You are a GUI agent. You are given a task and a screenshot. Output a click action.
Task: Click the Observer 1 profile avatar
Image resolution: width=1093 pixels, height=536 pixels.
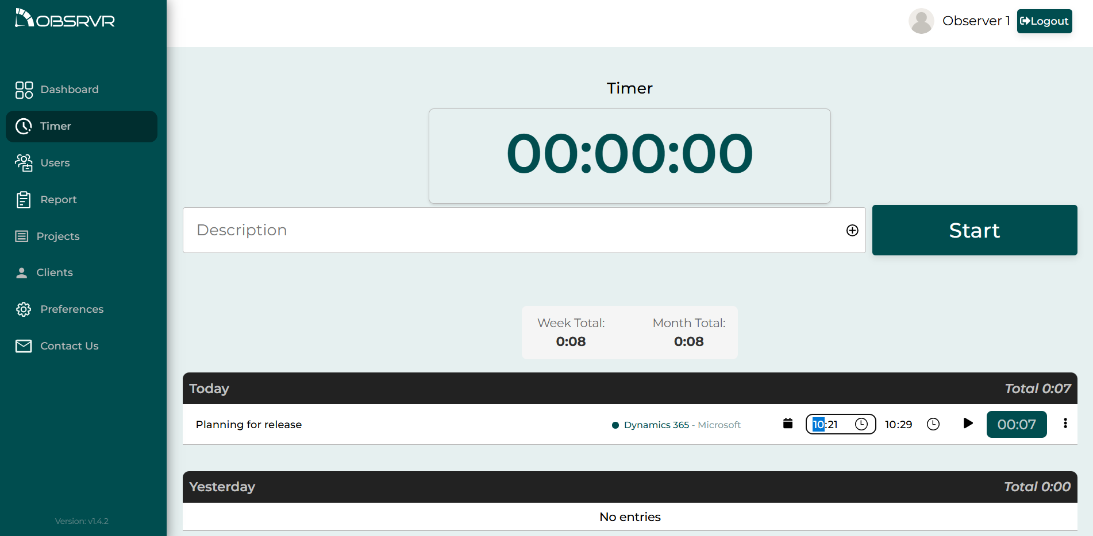coord(921,21)
